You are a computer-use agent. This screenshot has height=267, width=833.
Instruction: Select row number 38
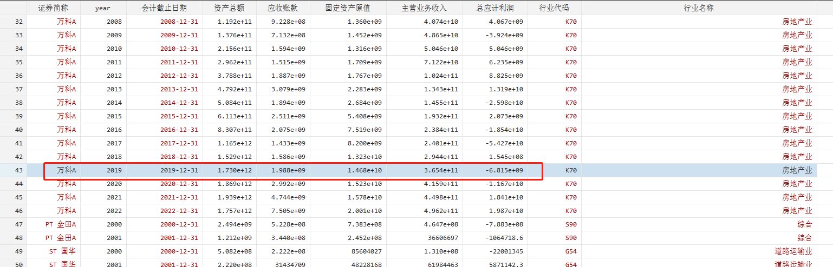coord(19,103)
